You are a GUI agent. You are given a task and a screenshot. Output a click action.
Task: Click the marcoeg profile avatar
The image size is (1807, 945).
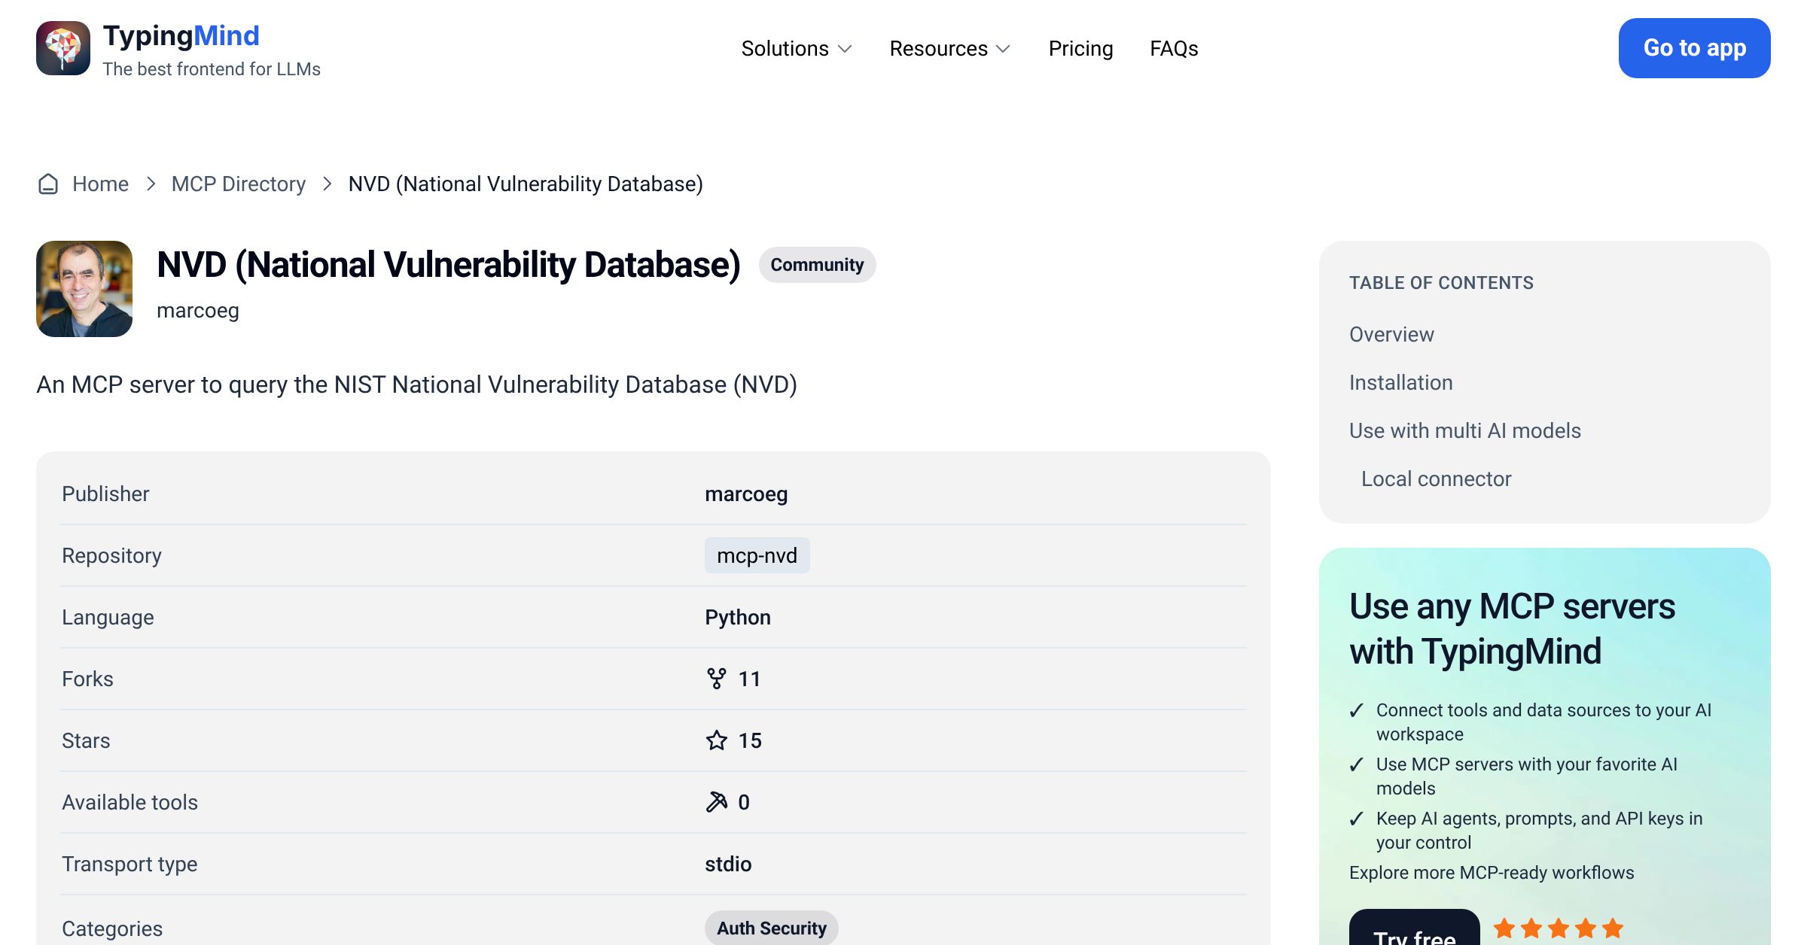coord(84,289)
